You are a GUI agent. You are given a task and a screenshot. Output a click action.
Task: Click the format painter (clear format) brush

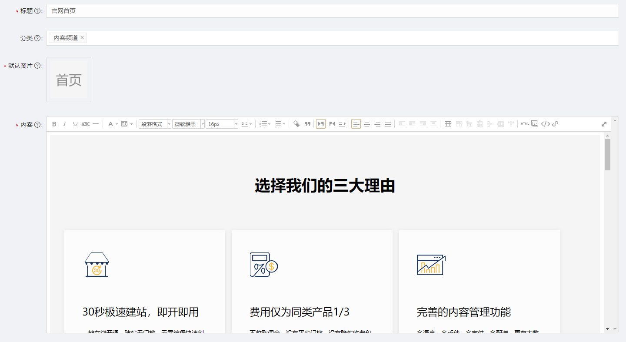pyautogui.click(x=296, y=124)
